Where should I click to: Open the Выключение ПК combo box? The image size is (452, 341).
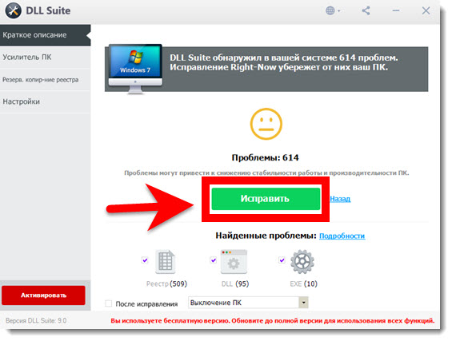[248, 303]
